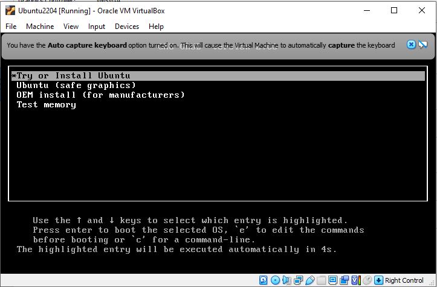Click the hard disk activity icon in status bar
The width and height of the screenshot is (437, 287).
[264, 280]
